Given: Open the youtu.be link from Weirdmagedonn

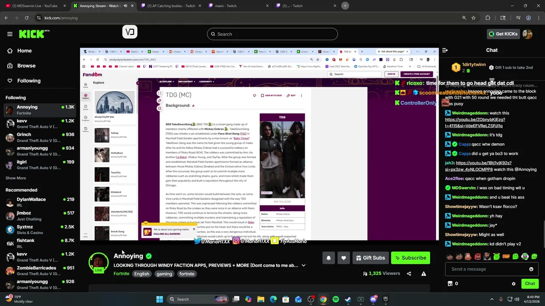Looking at the screenshot, I should click(475, 123).
